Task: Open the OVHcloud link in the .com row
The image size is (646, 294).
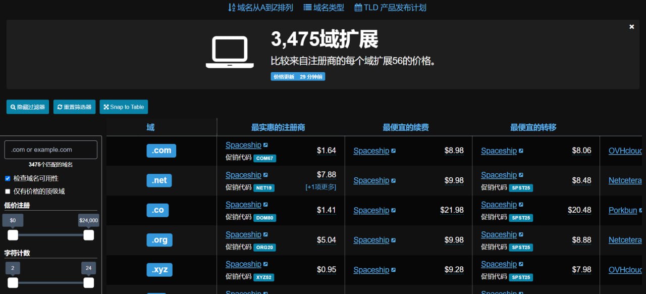Action: pyautogui.click(x=626, y=151)
